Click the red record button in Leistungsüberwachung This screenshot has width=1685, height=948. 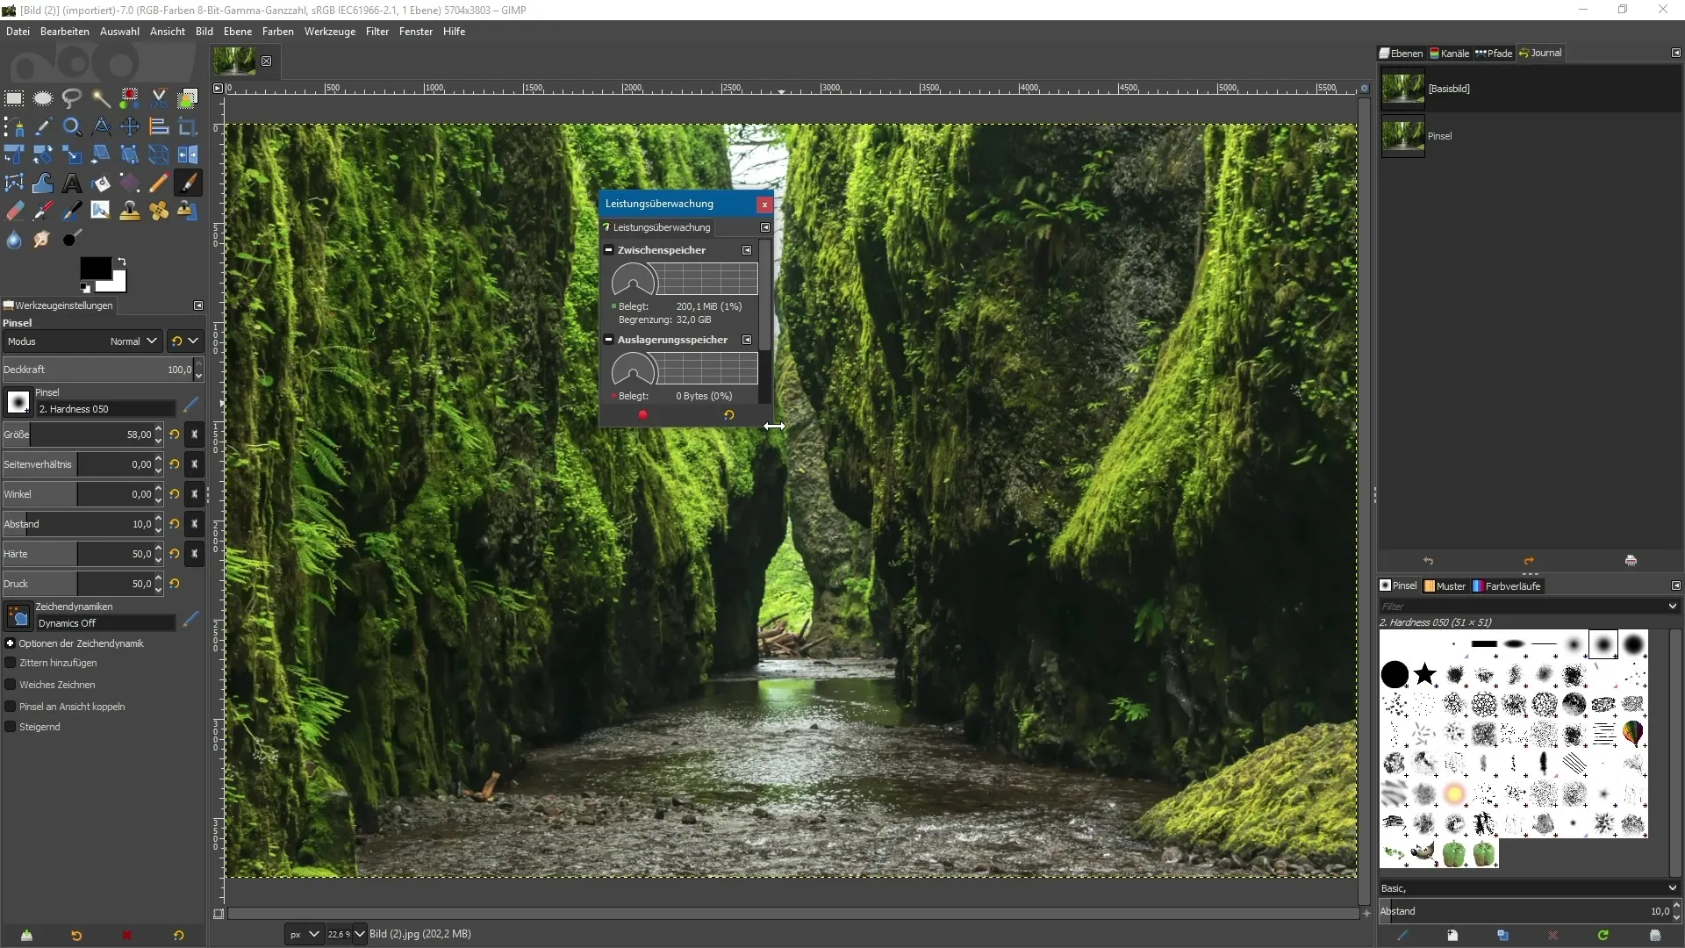642,415
